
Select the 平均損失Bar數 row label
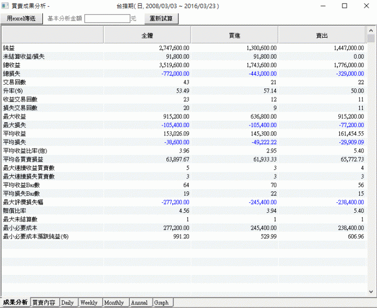pyautogui.click(x=21, y=193)
